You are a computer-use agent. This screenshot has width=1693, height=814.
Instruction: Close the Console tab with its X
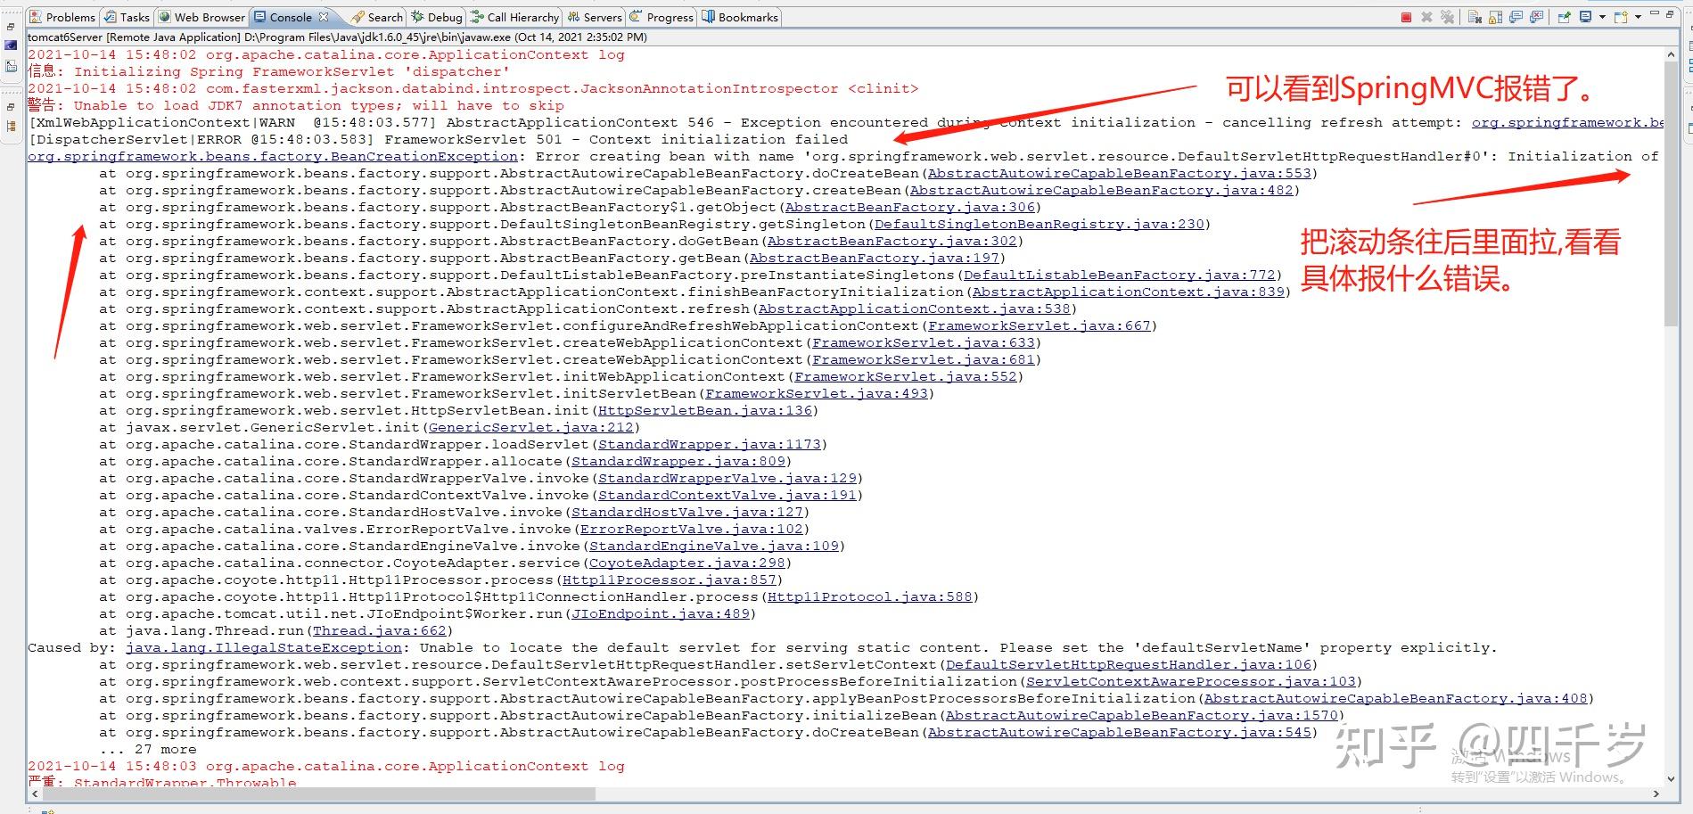point(324,17)
